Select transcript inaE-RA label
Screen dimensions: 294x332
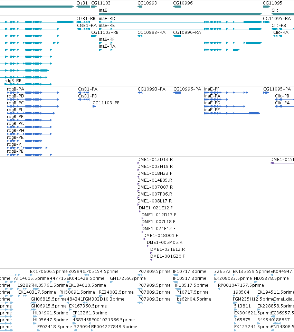coord(107,46)
